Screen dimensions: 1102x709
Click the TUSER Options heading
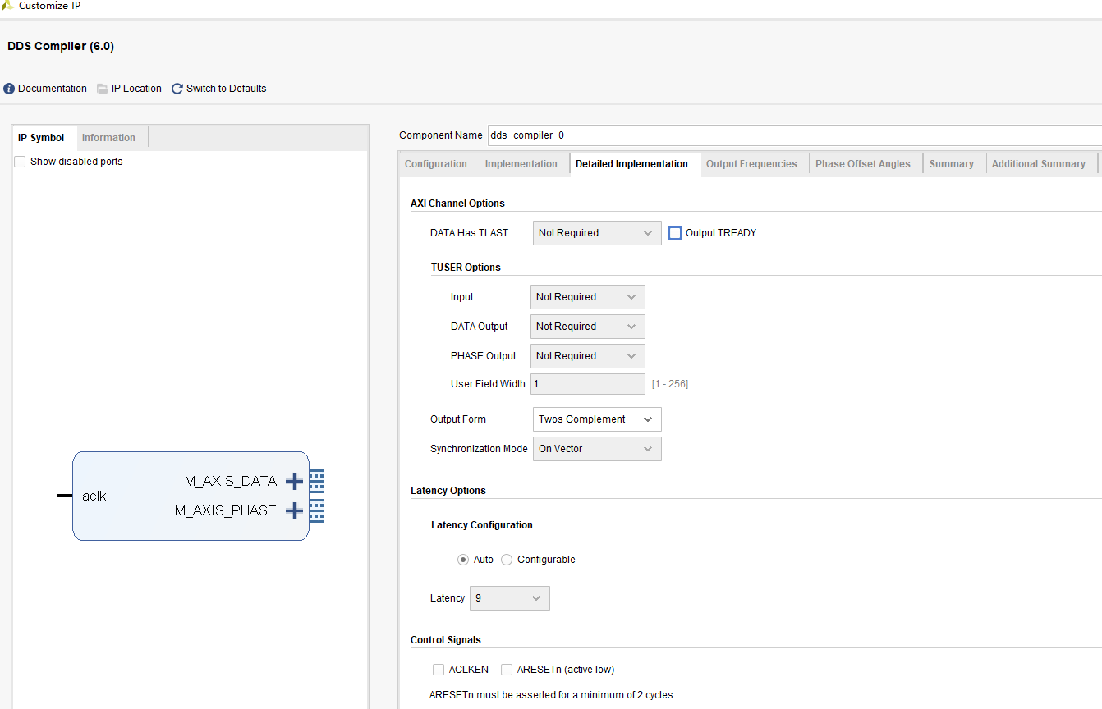466,268
